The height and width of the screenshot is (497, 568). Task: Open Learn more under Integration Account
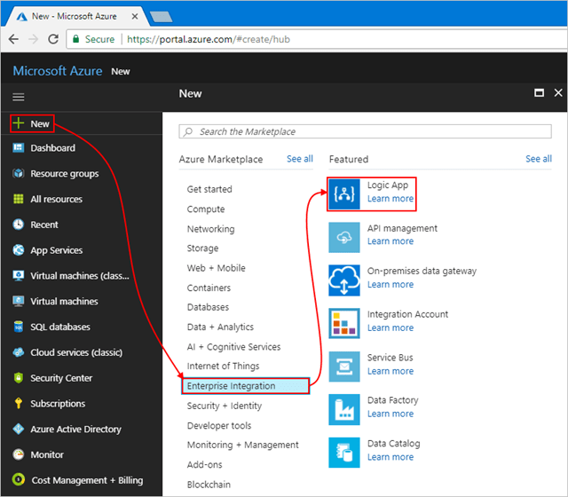(390, 327)
